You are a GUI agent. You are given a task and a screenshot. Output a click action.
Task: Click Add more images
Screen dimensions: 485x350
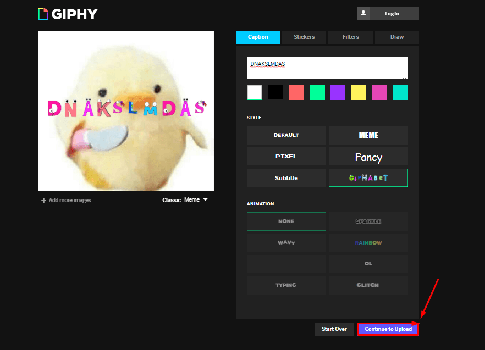point(66,201)
